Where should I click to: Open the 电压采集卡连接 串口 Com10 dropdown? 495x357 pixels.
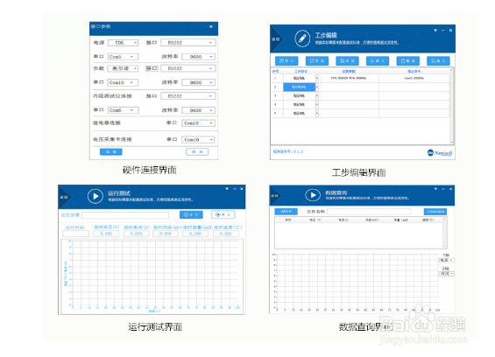[x=198, y=140]
